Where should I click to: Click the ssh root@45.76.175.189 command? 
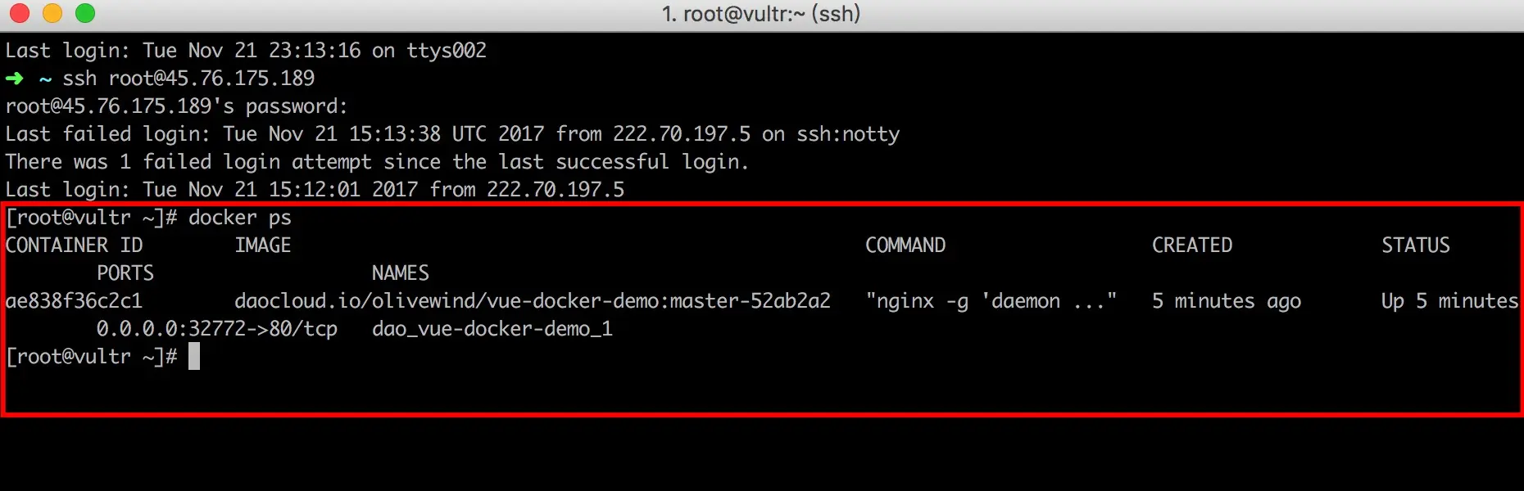click(x=188, y=79)
